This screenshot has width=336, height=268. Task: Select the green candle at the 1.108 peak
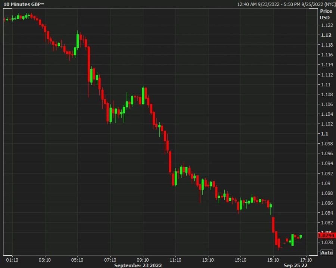[x=143, y=95]
